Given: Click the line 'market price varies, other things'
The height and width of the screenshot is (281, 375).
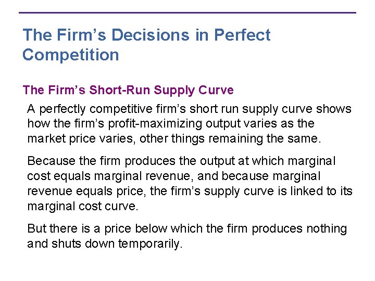Looking at the screenshot, I should coord(174,139).
